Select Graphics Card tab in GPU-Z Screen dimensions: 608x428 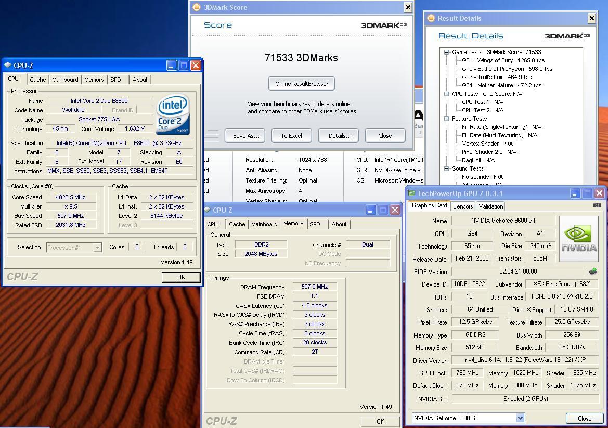(x=429, y=205)
